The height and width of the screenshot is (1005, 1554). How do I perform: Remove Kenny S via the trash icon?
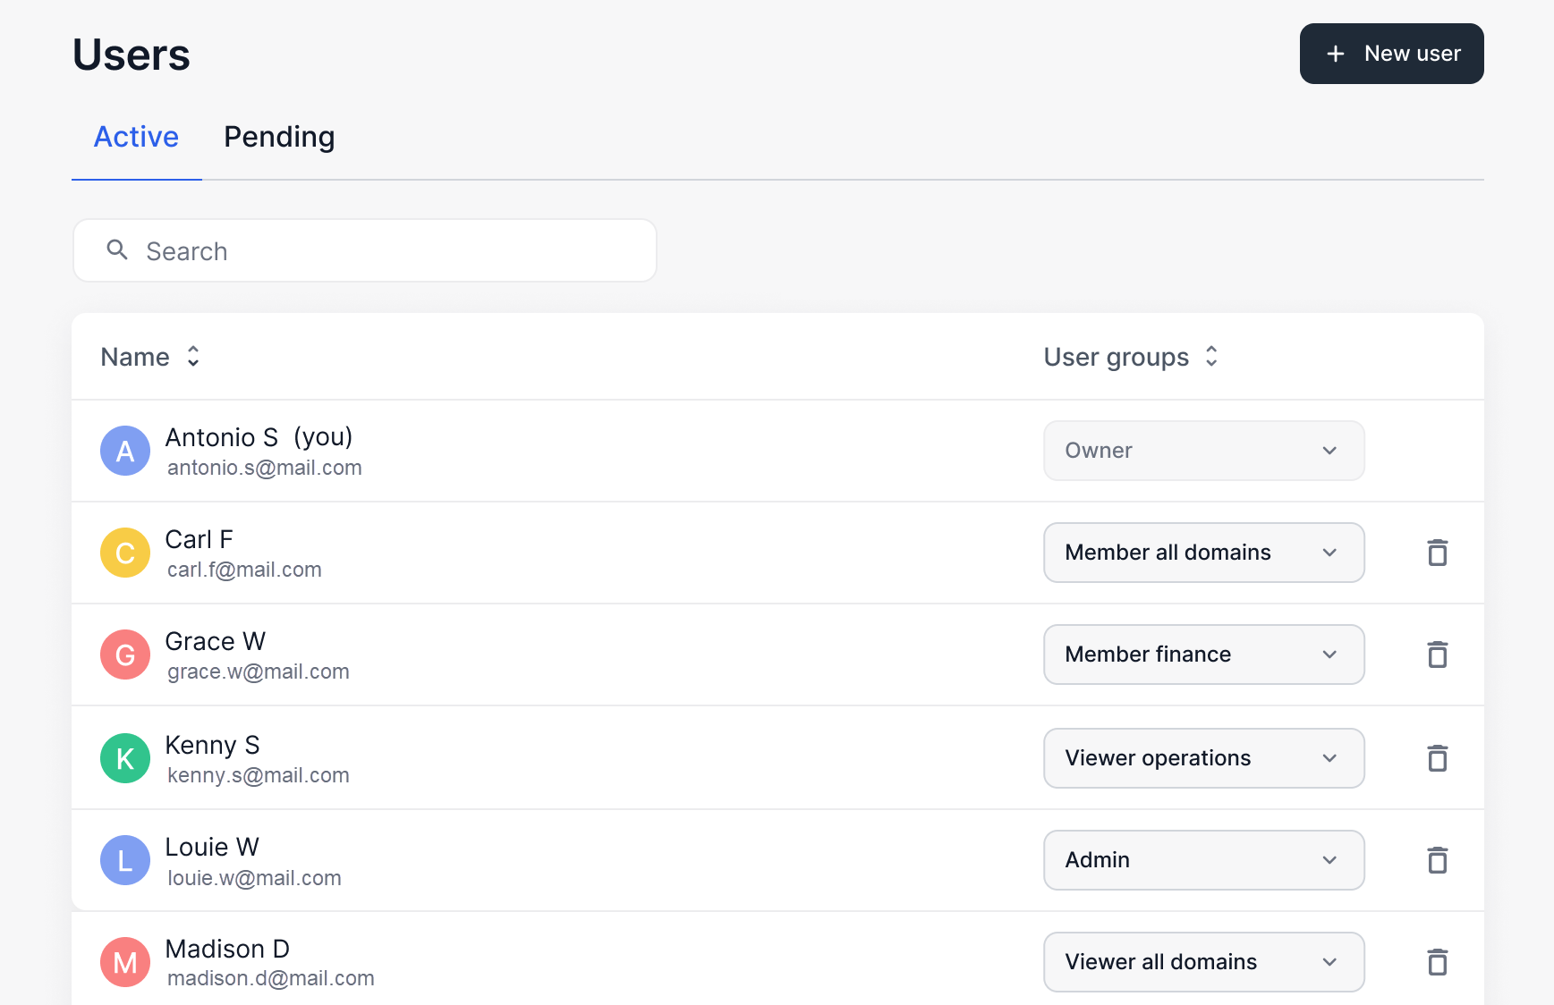point(1438,757)
